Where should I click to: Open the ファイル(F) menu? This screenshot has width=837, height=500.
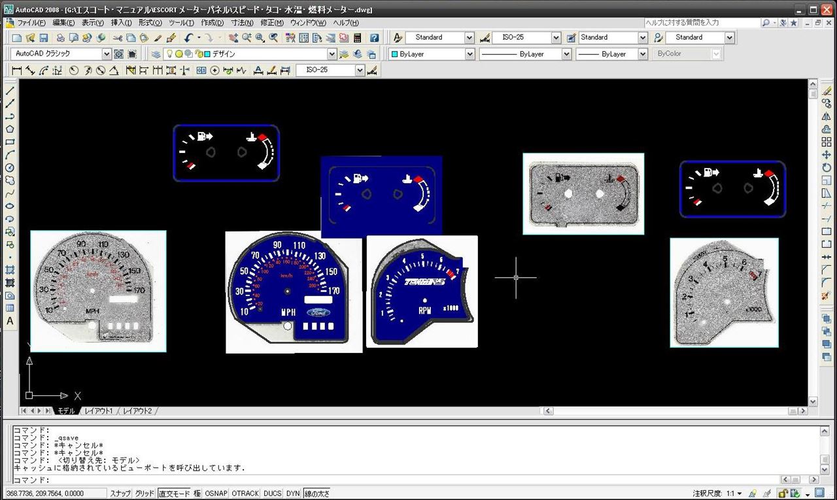tap(32, 23)
